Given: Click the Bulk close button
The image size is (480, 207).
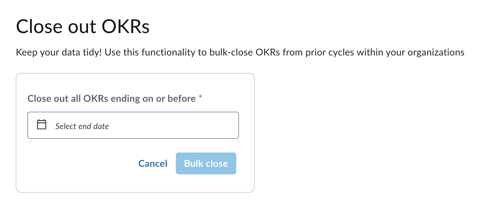Looking at the screenshot, I should [206, 163].
